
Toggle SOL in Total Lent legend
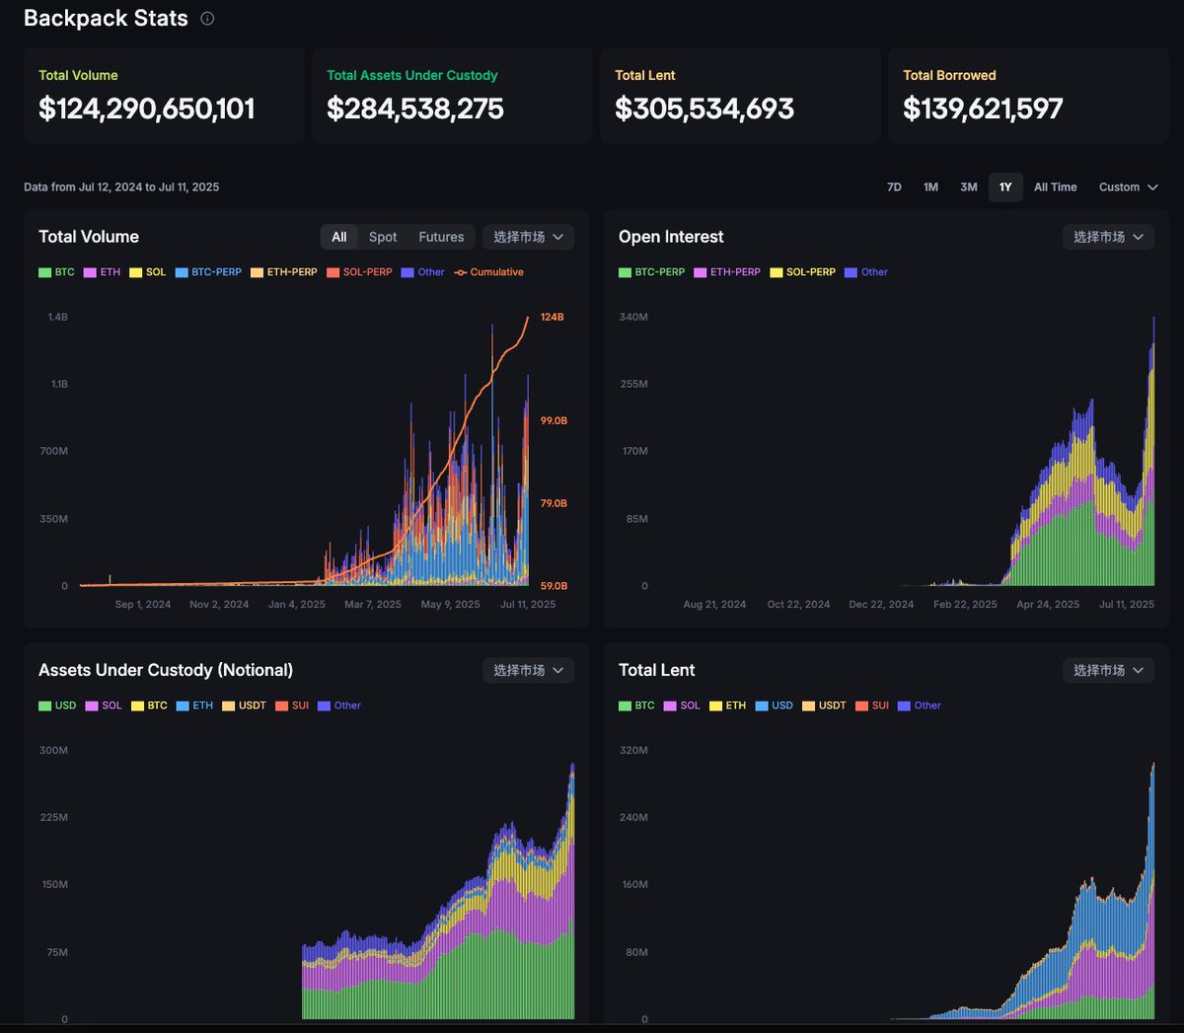coord(682,705)
